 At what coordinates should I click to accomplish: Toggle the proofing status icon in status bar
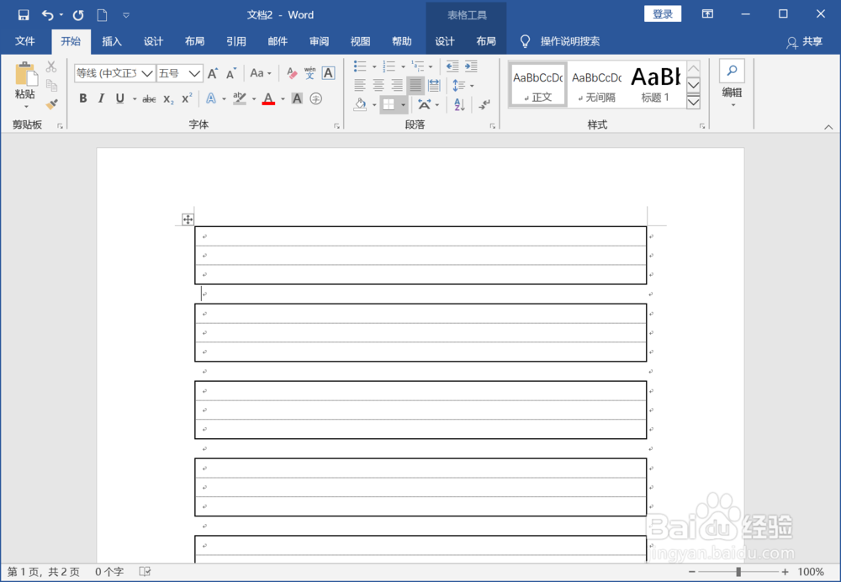point(145,571)
